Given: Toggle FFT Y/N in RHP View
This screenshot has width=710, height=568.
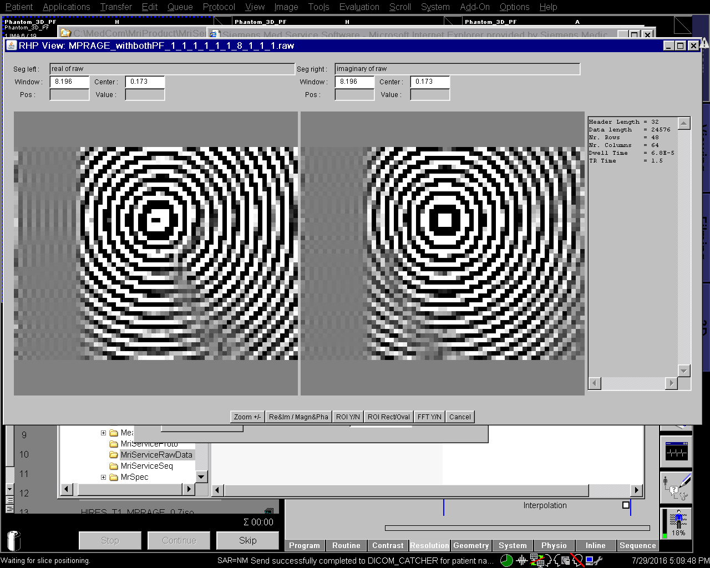Looking at the screenshot, I should (x=429, y=417).
